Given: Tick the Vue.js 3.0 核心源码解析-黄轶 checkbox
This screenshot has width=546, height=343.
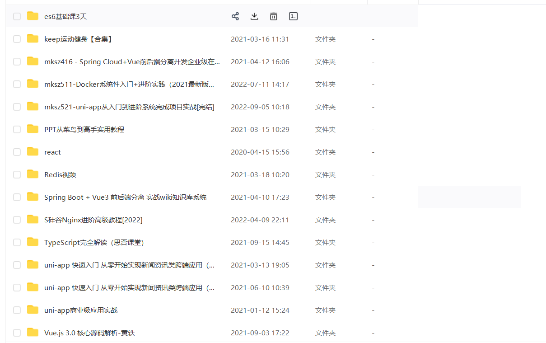Looking at the screenshot, I should (x=17, y=333).
